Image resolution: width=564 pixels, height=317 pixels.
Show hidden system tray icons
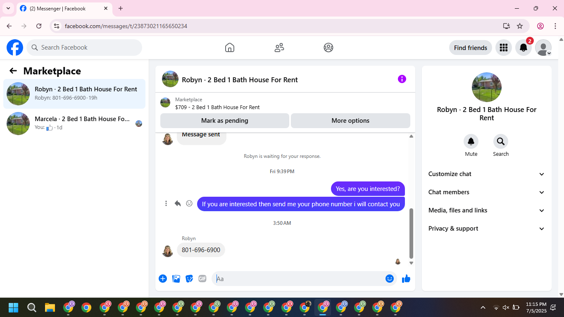coord(483,307)
